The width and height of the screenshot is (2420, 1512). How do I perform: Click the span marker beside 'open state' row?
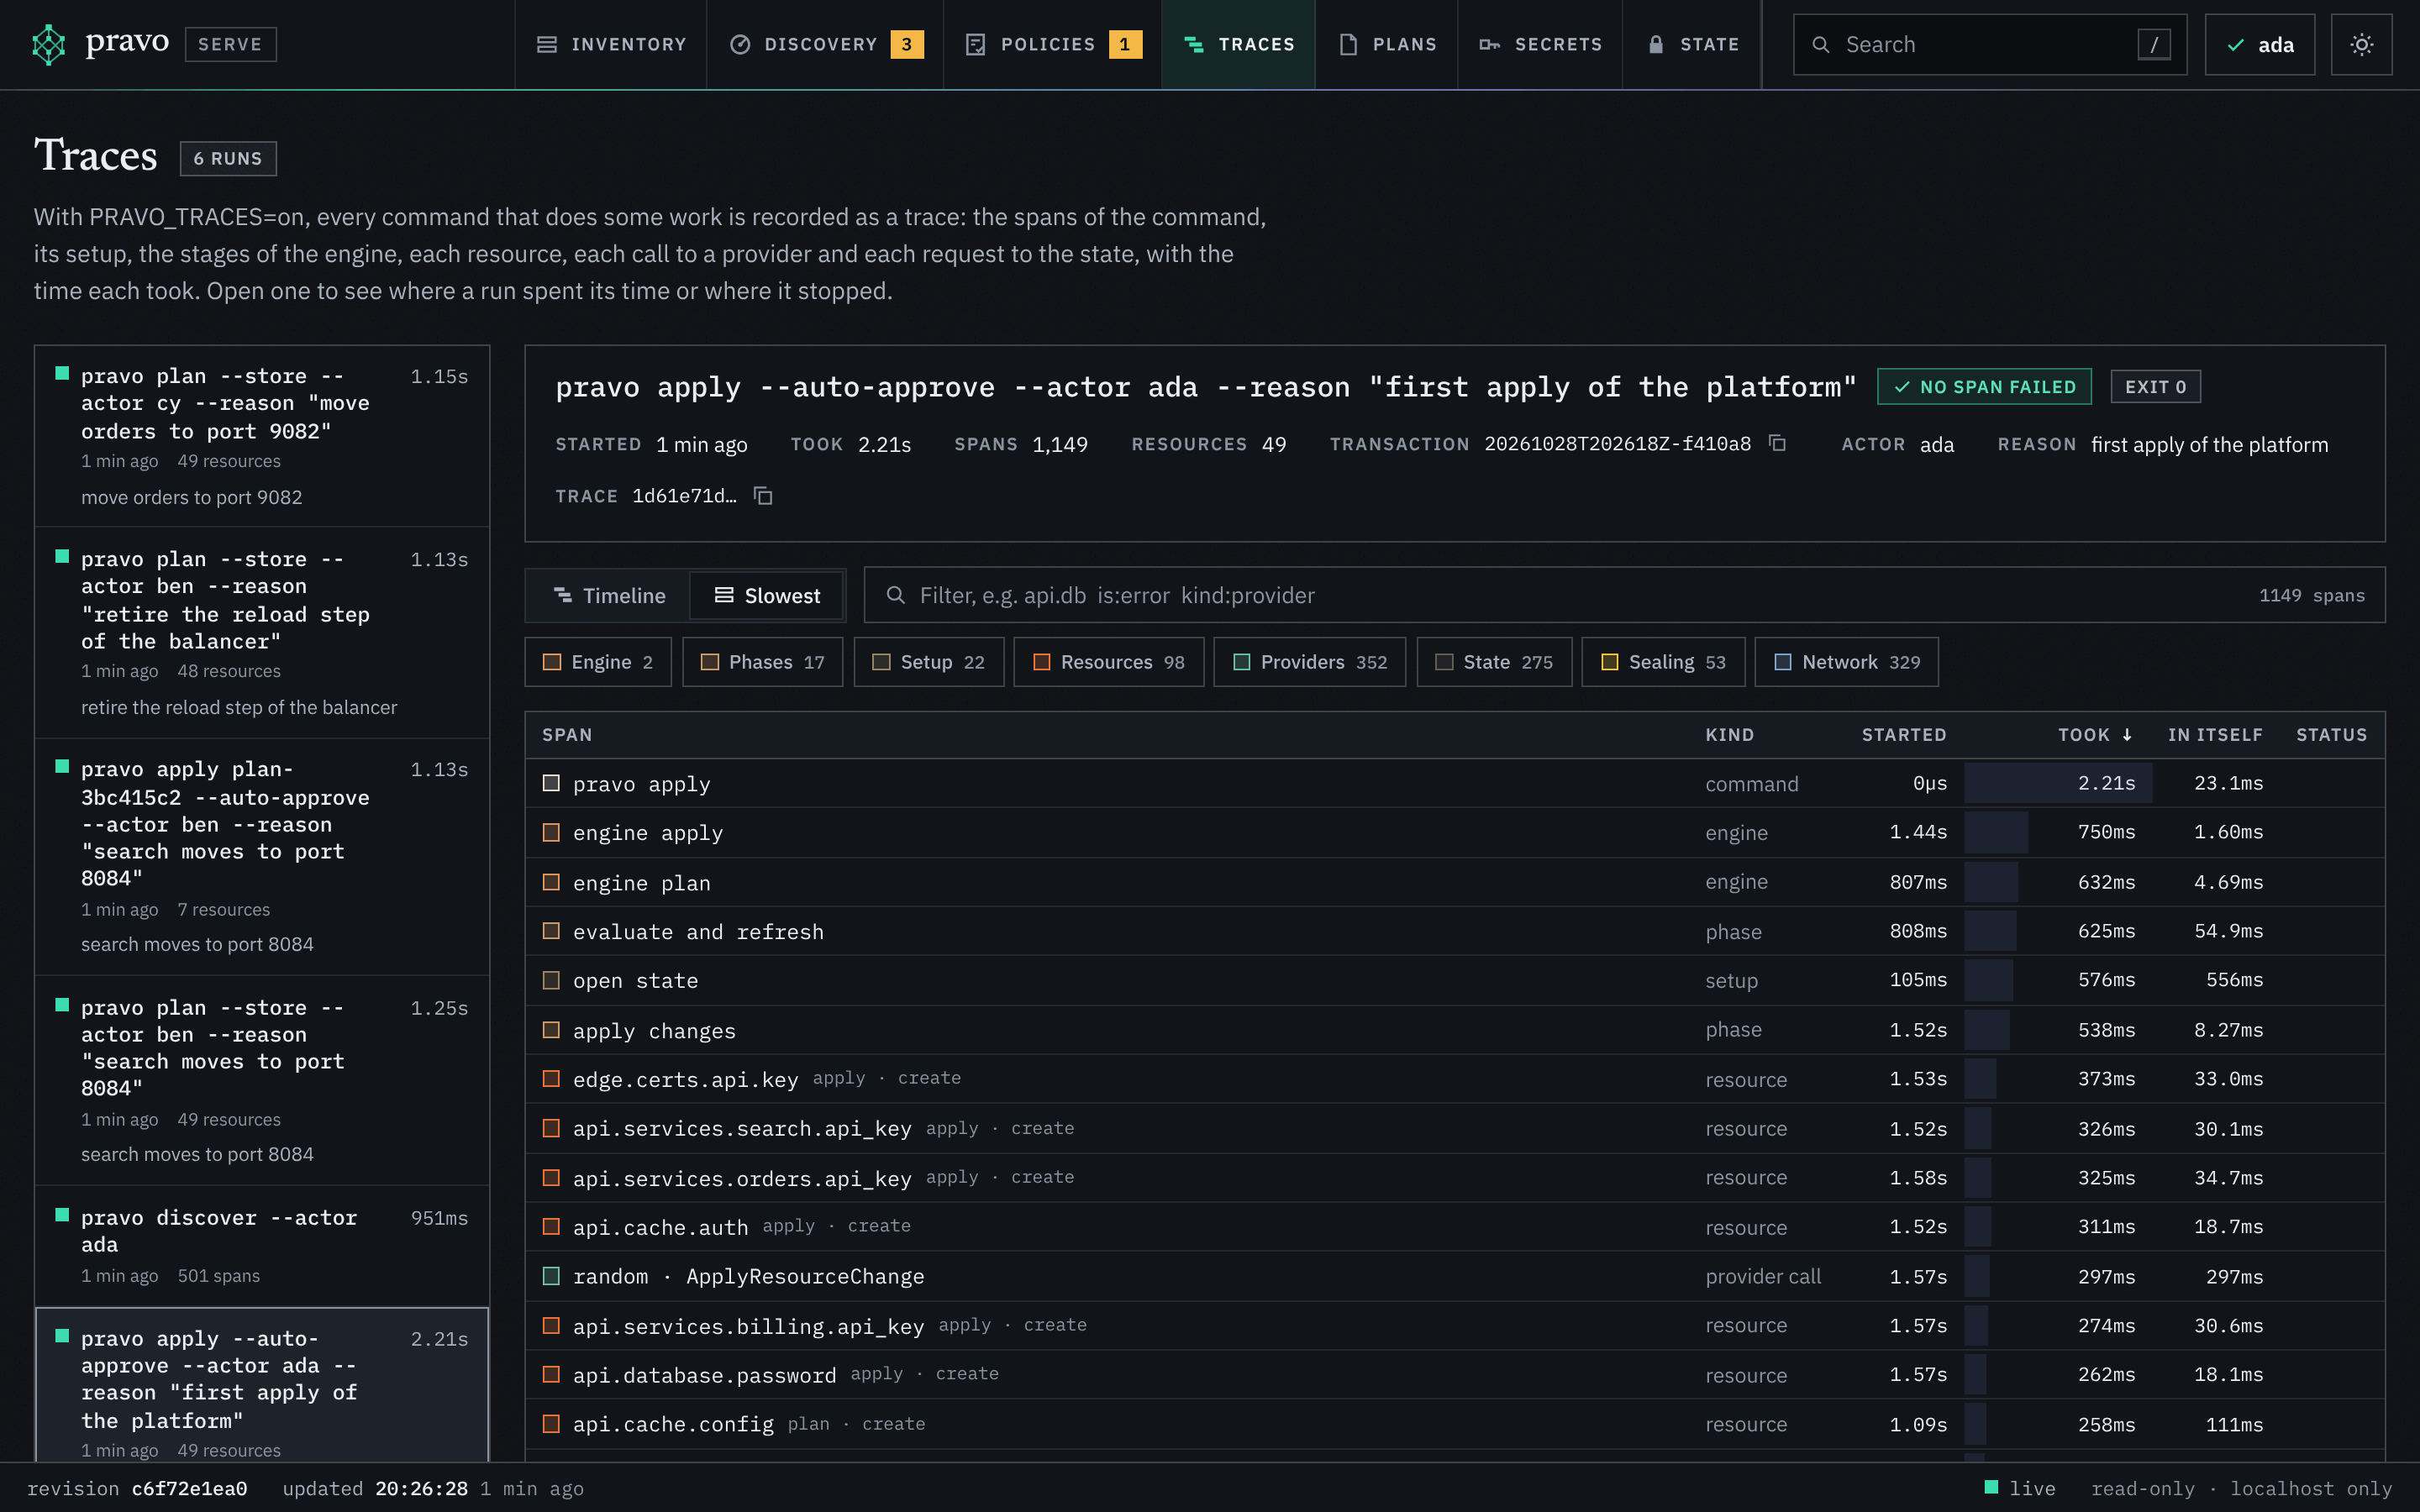coord(551,980)
